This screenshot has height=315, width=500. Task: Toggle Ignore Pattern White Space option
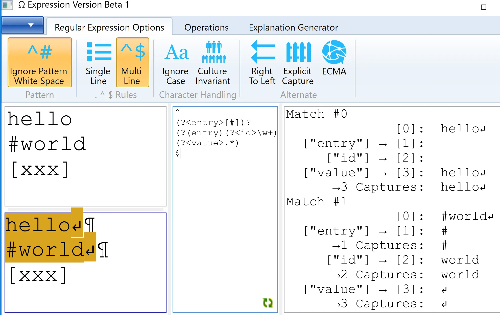coord(40,62)
